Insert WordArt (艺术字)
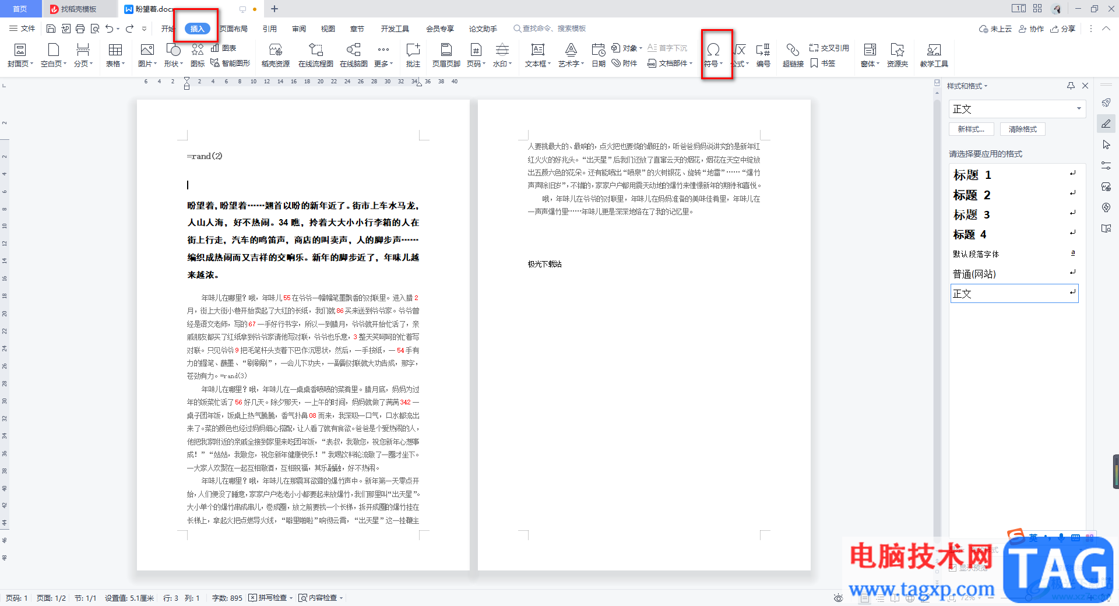1119x606 pixels. click(x=571, y=56)
